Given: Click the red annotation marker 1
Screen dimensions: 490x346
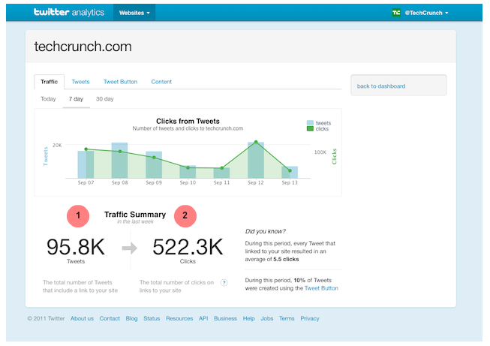Looking at the screenshot, I should tap(79, 216).
